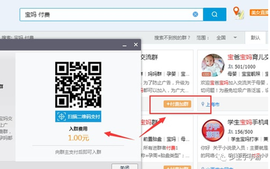The width and height of the screenshot is (270, 169).
Task: Click the 向群主支付后即可入群 note
Action: 78,152
